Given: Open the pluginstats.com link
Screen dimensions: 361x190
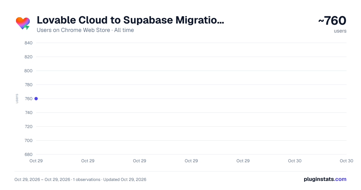Looking at the screenshot, I should 325,179.
